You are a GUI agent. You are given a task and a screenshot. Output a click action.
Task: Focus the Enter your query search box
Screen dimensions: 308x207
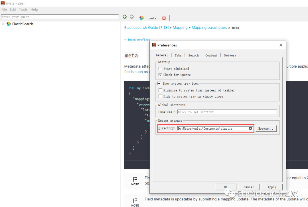60,17
